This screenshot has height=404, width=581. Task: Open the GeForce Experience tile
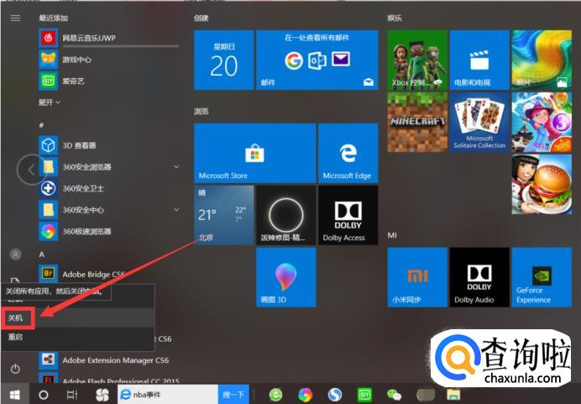(x=542, y=277)
